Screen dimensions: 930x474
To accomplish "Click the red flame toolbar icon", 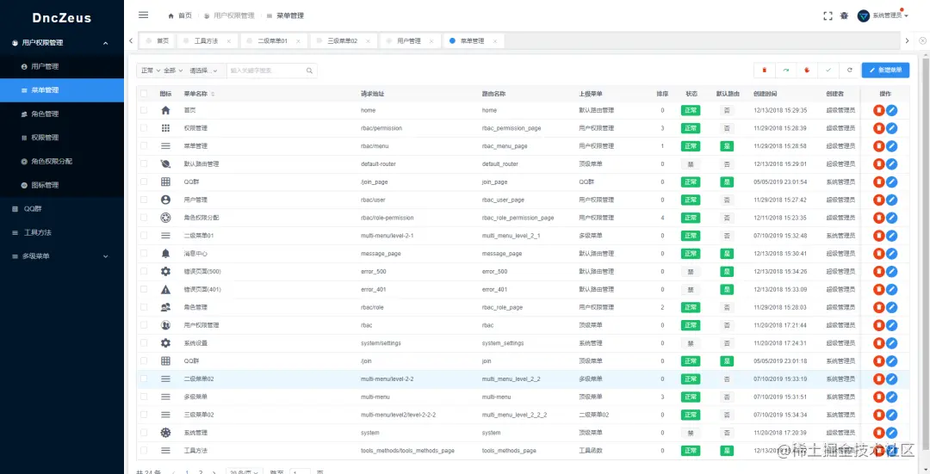I will [x=807, y=70].
